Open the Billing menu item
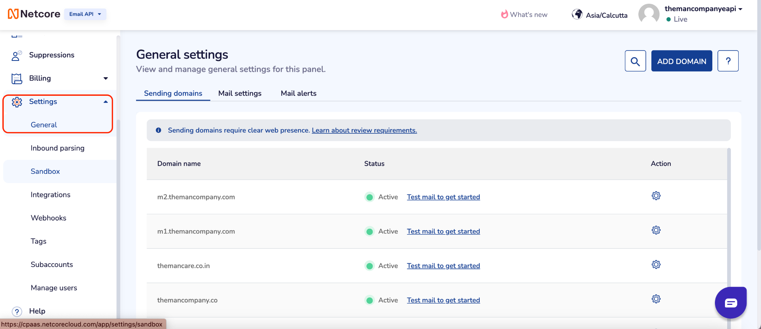The width and height of the screenshot is (761, 329). click(40, 78)
